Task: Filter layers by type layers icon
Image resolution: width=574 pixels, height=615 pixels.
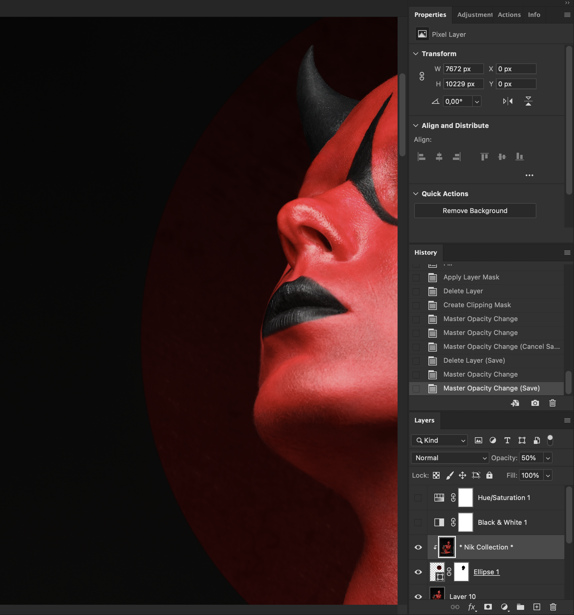Action: (x=507, y=440)
